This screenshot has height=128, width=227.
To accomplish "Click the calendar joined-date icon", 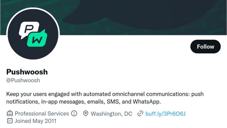I will click(10, 121).
